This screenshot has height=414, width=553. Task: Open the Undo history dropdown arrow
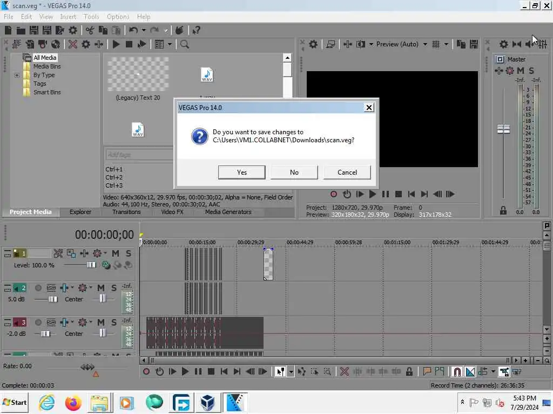(144, 30)
